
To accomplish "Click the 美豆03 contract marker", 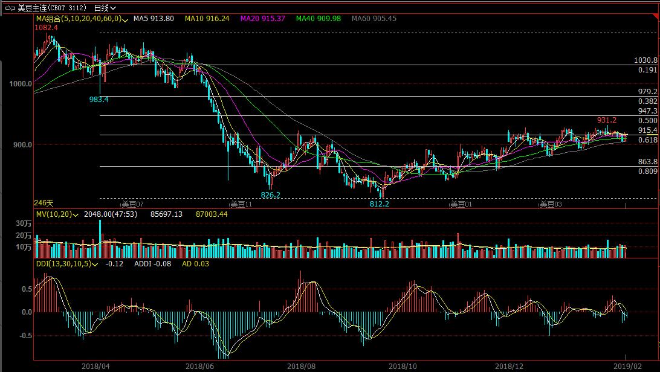I will [x=551, y=205].
